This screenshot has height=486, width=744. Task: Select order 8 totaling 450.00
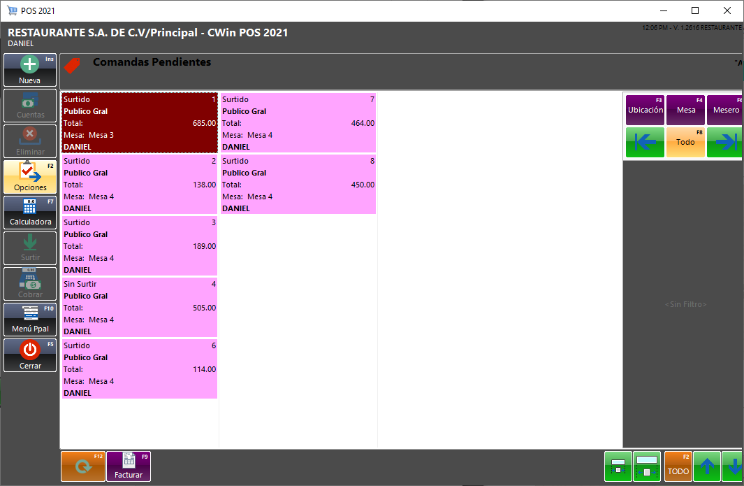click(x=298, y=185)
